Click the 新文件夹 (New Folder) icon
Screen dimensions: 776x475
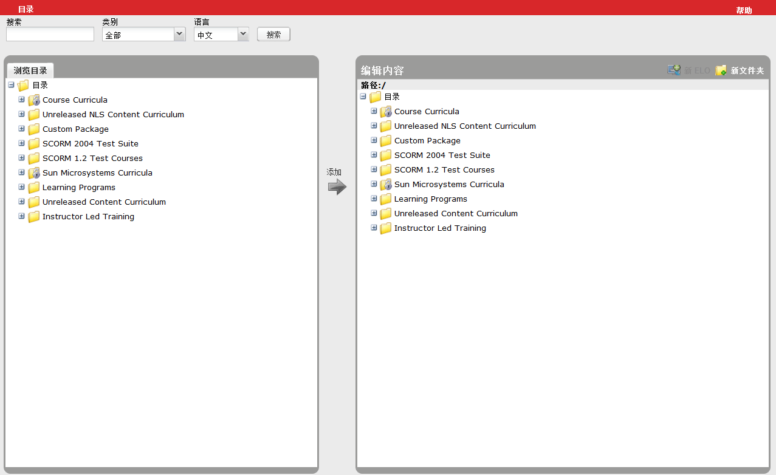coord(721,70)
